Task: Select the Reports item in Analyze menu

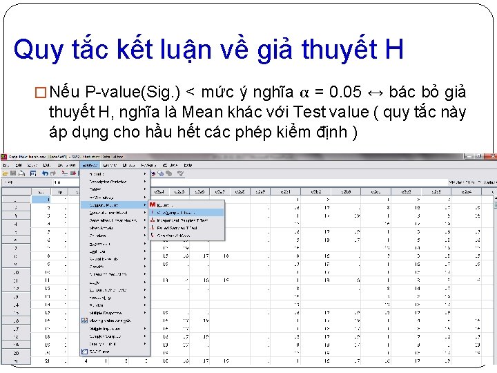Action: point(115,174)
